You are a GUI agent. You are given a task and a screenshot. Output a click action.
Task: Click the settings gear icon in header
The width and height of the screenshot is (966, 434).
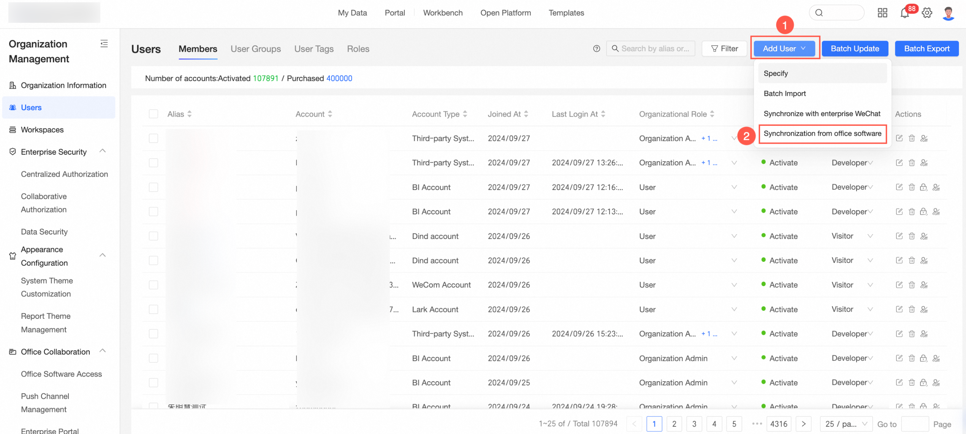pyautogui.click(x=927, y=13)
